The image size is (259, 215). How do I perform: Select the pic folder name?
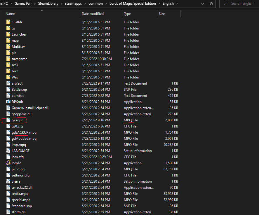pos(14,53)
